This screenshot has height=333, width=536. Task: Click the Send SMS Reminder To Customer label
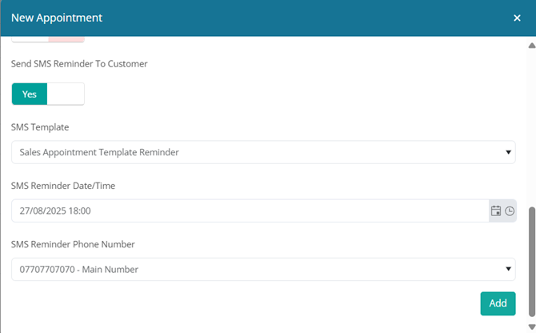pyautogui.click(x=79, y=64)
